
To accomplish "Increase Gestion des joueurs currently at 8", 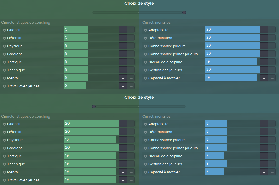I will click(x=272, y=164).
